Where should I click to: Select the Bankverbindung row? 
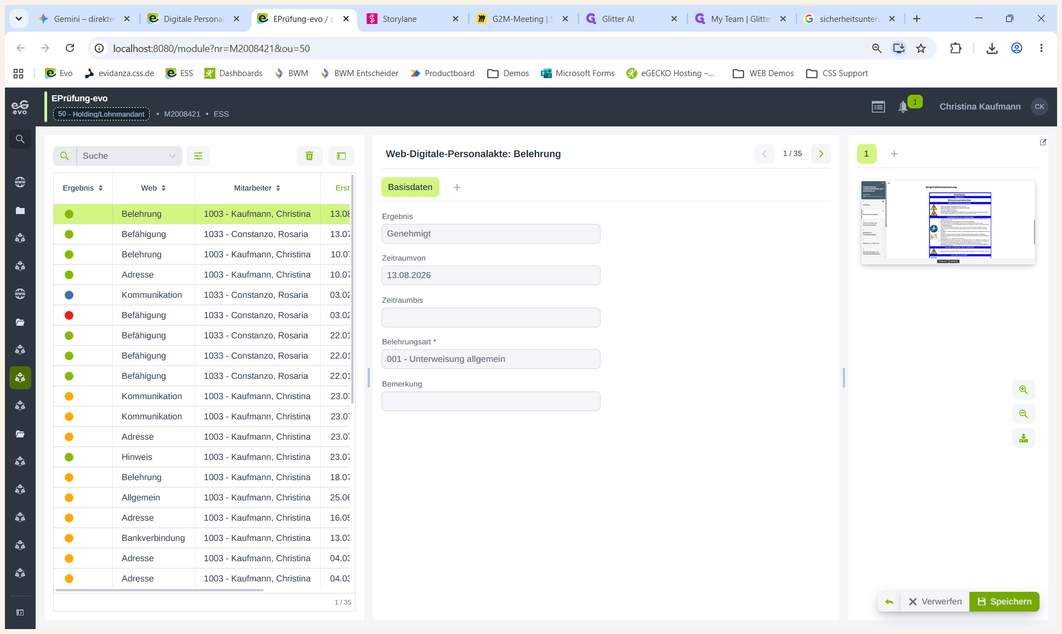tap(202, 538)
